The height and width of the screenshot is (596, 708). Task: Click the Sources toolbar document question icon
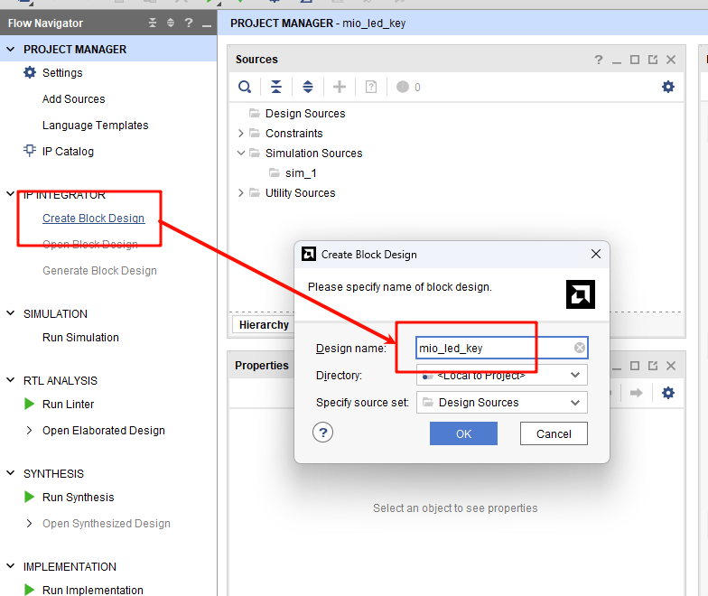tap(371, 87)
